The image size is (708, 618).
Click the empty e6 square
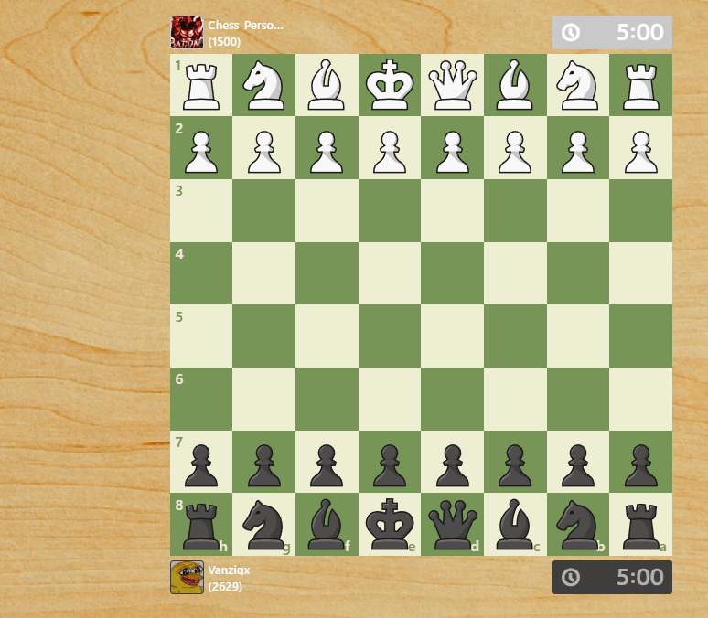click(390, 400)
